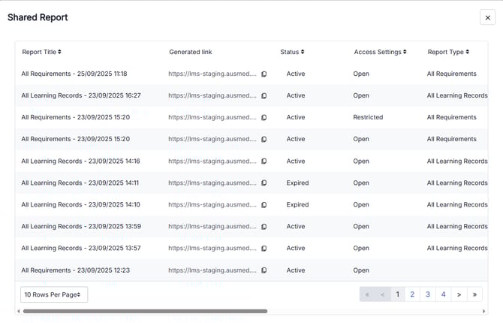Sort by Access Settings column header
Image resolution: width=503 pixels, height=323 pixels.
(x=380, y=52)
